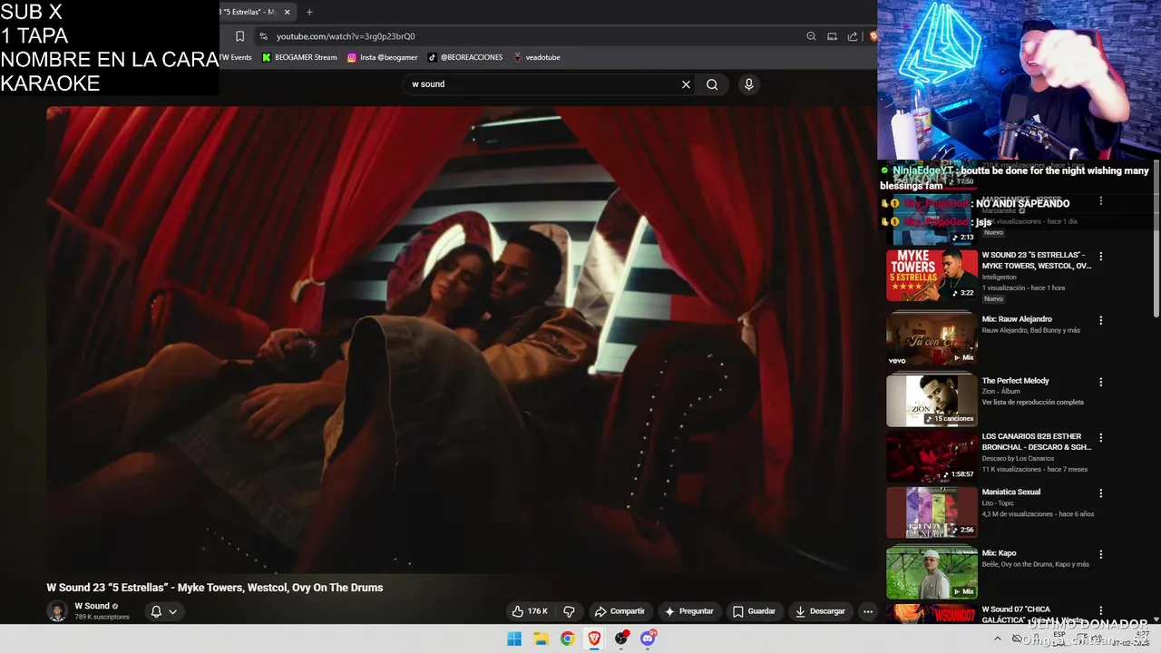Open the W Sound channel avatar
This screenshot has height=653, width=1161.
[57, 610]
